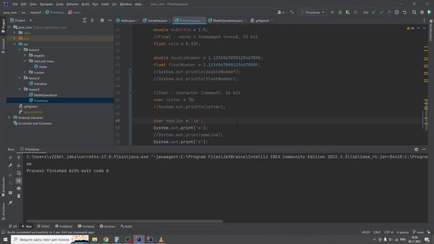Open the Navigate menu
The width and height of the screenshot is (434, 244).
[46, 4]
